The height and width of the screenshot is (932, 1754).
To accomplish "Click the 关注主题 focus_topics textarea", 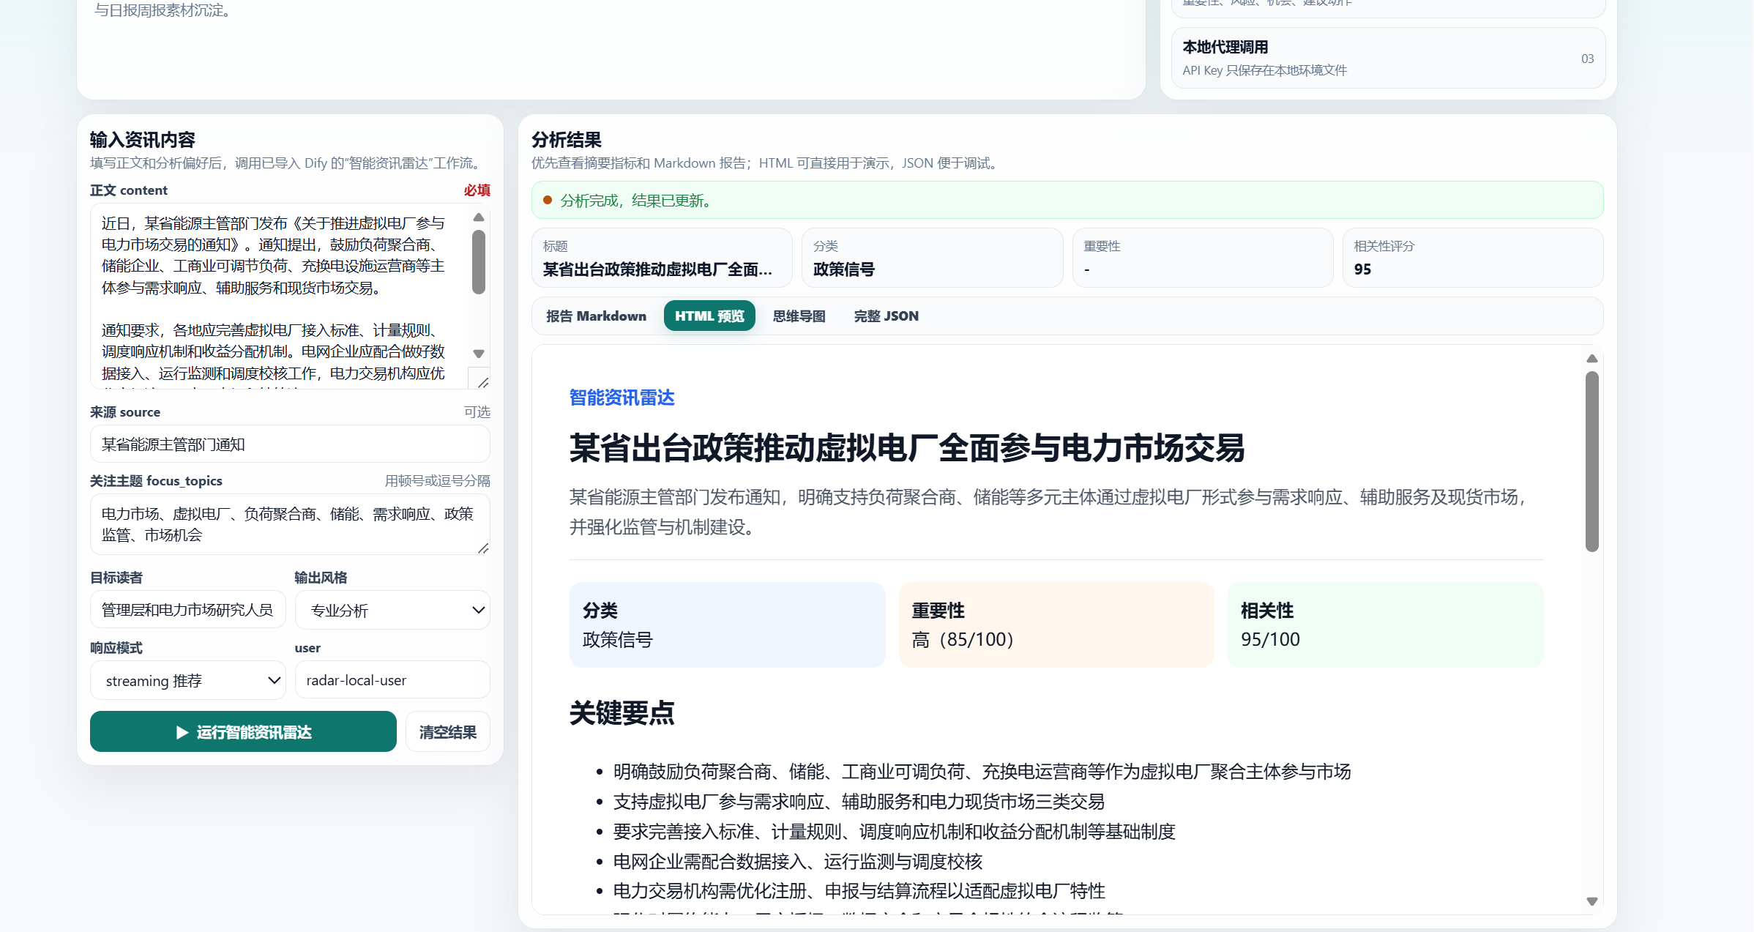I will coord(290,524).
